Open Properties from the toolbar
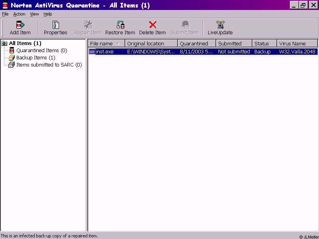The width and height of the screenshot is (319, 239). pyautogui.click(x=55, y=25)
